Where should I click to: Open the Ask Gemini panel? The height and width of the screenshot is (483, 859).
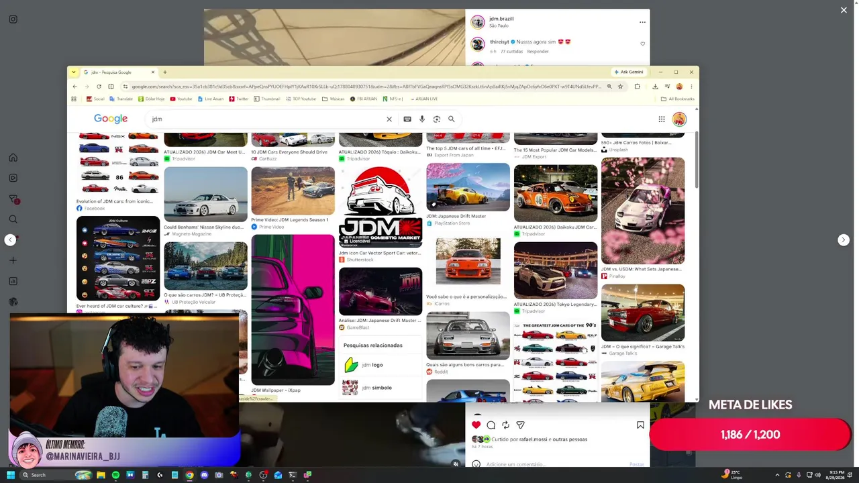point(629,72)
